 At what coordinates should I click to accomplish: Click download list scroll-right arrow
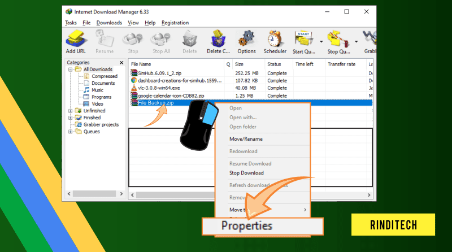(x=369, y=195)
